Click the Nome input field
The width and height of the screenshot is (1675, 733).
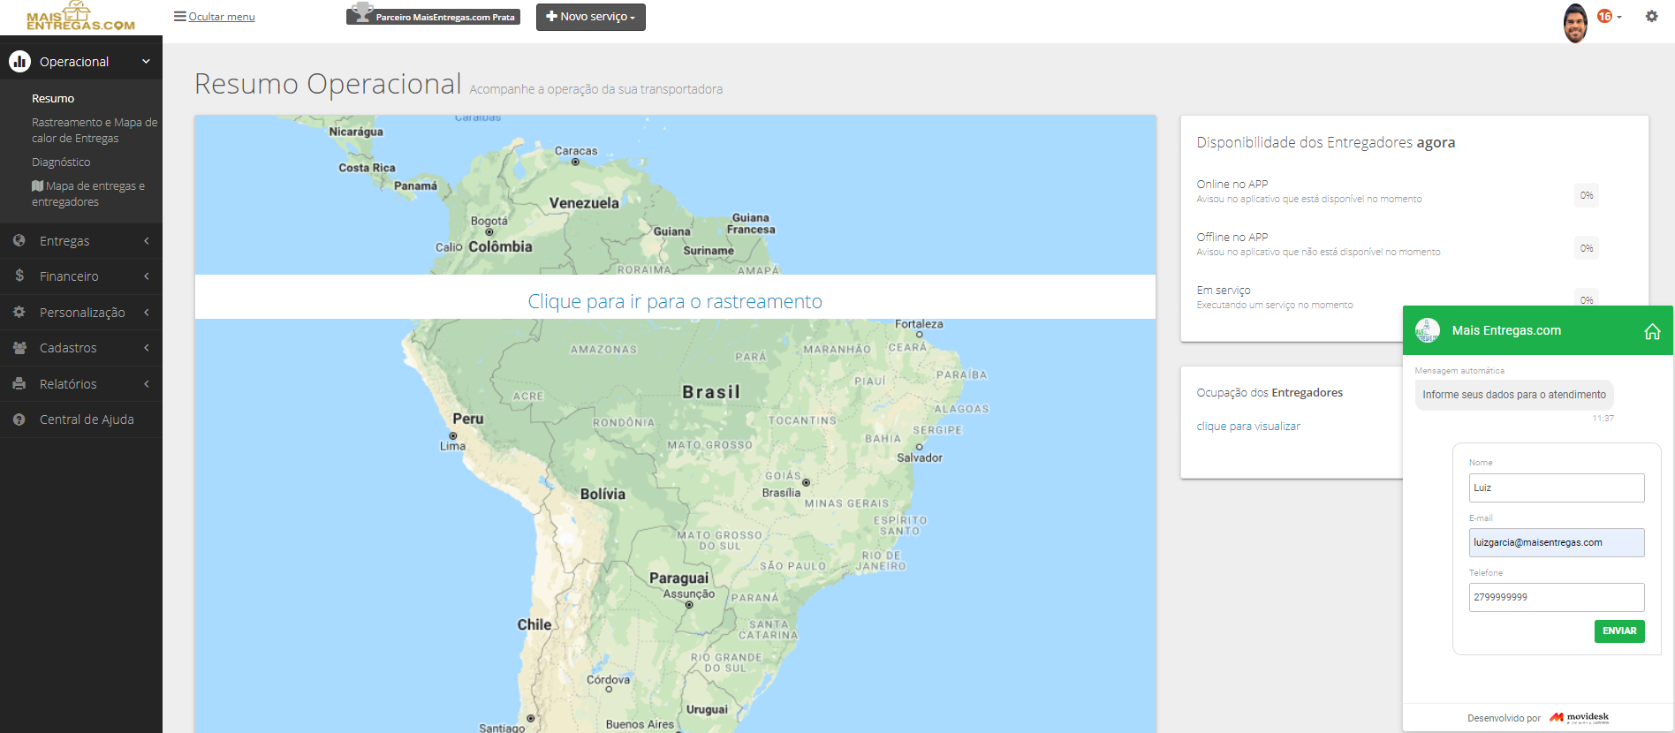click(1557, 487)
